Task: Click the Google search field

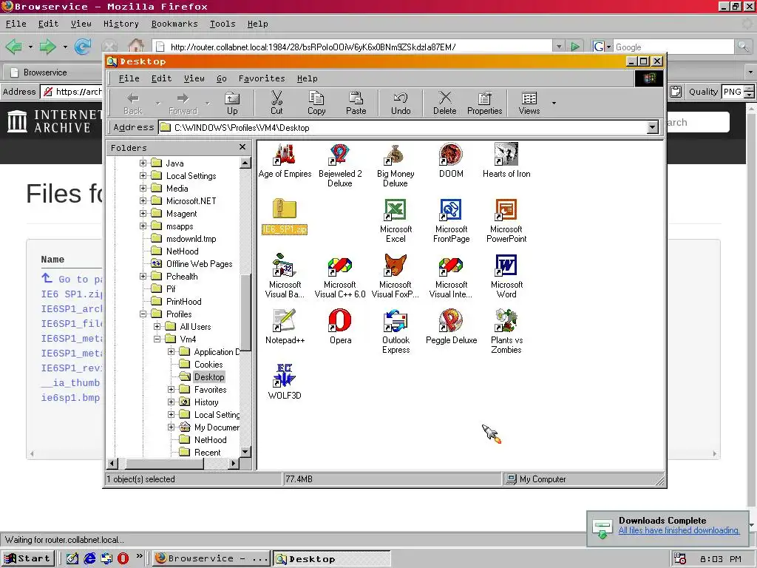Action: (673, 47)
